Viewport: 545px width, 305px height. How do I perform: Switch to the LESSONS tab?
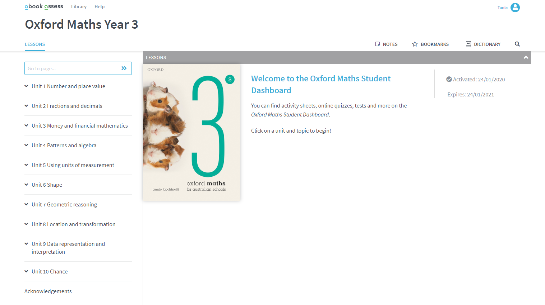click(34, 44)
